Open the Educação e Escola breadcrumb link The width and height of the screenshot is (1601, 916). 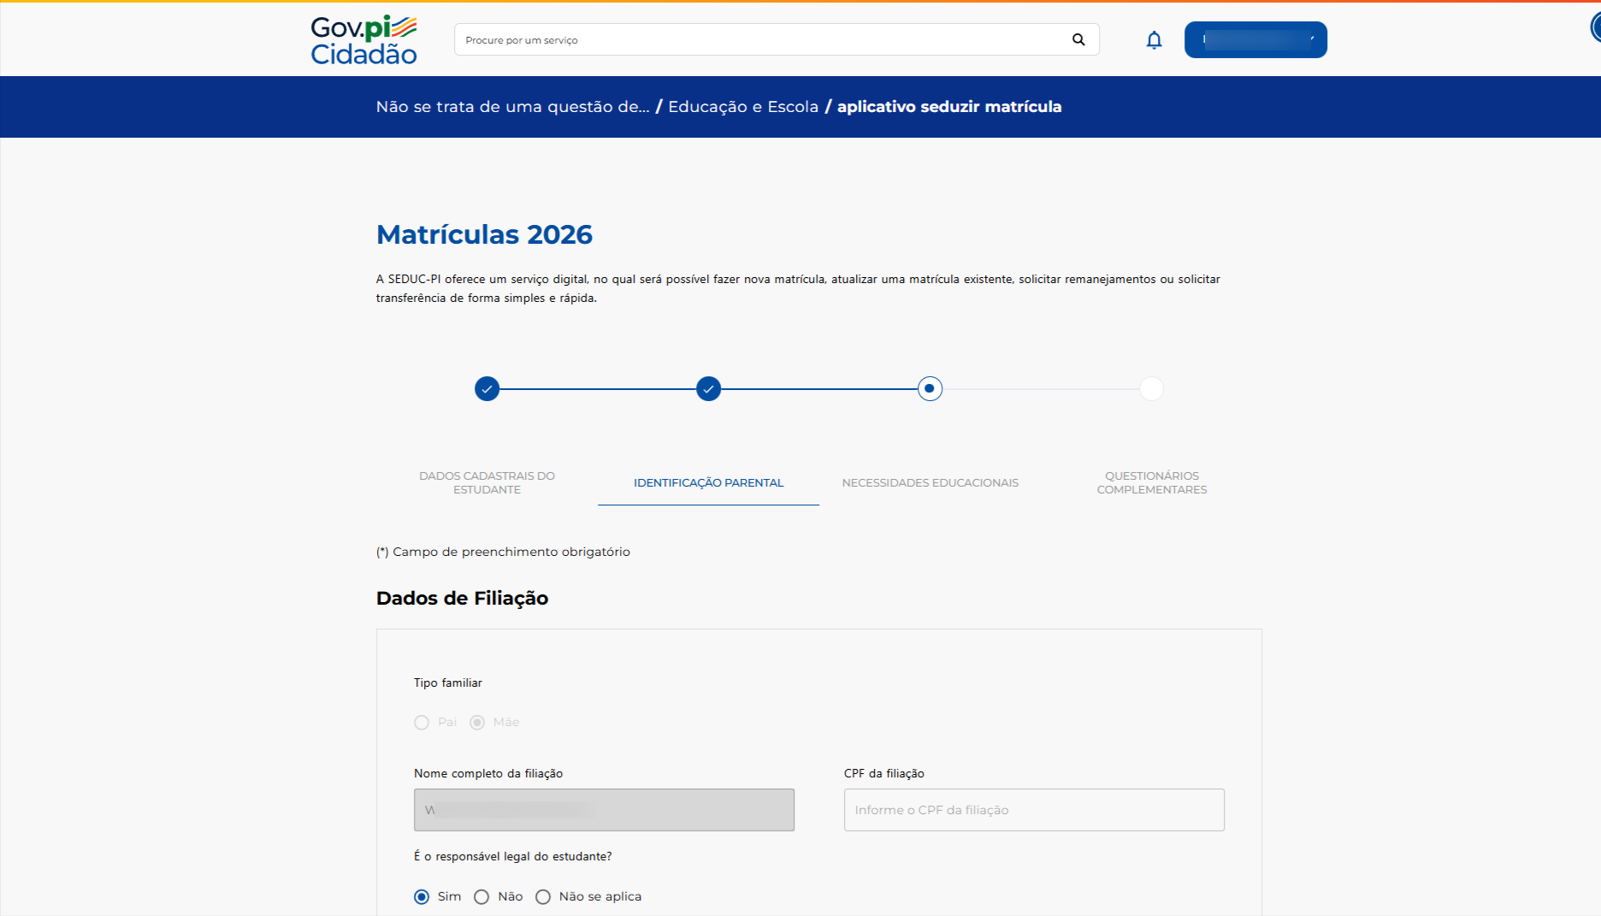[743, 107]
